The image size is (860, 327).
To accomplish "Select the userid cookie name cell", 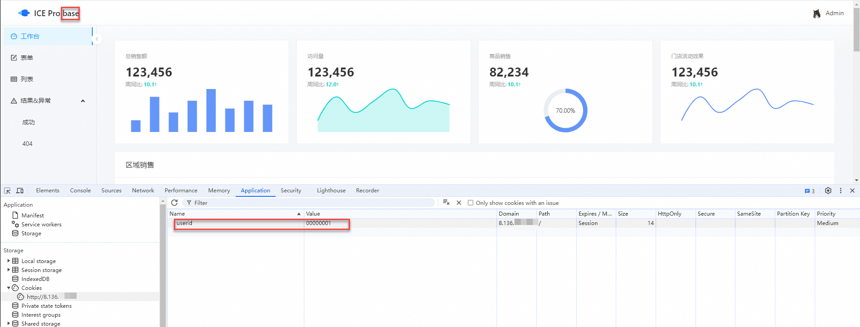I will 236,223.
